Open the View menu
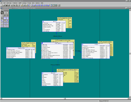The image size is (131, 102). tap(33, 3)
